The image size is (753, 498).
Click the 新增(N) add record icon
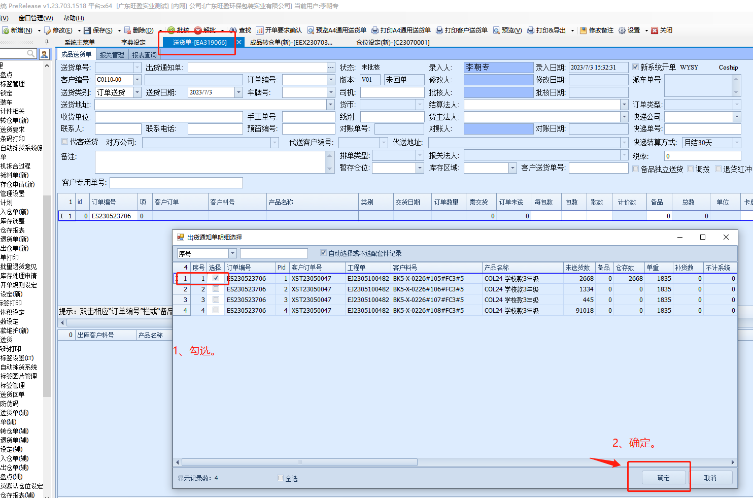pos(6,30)
